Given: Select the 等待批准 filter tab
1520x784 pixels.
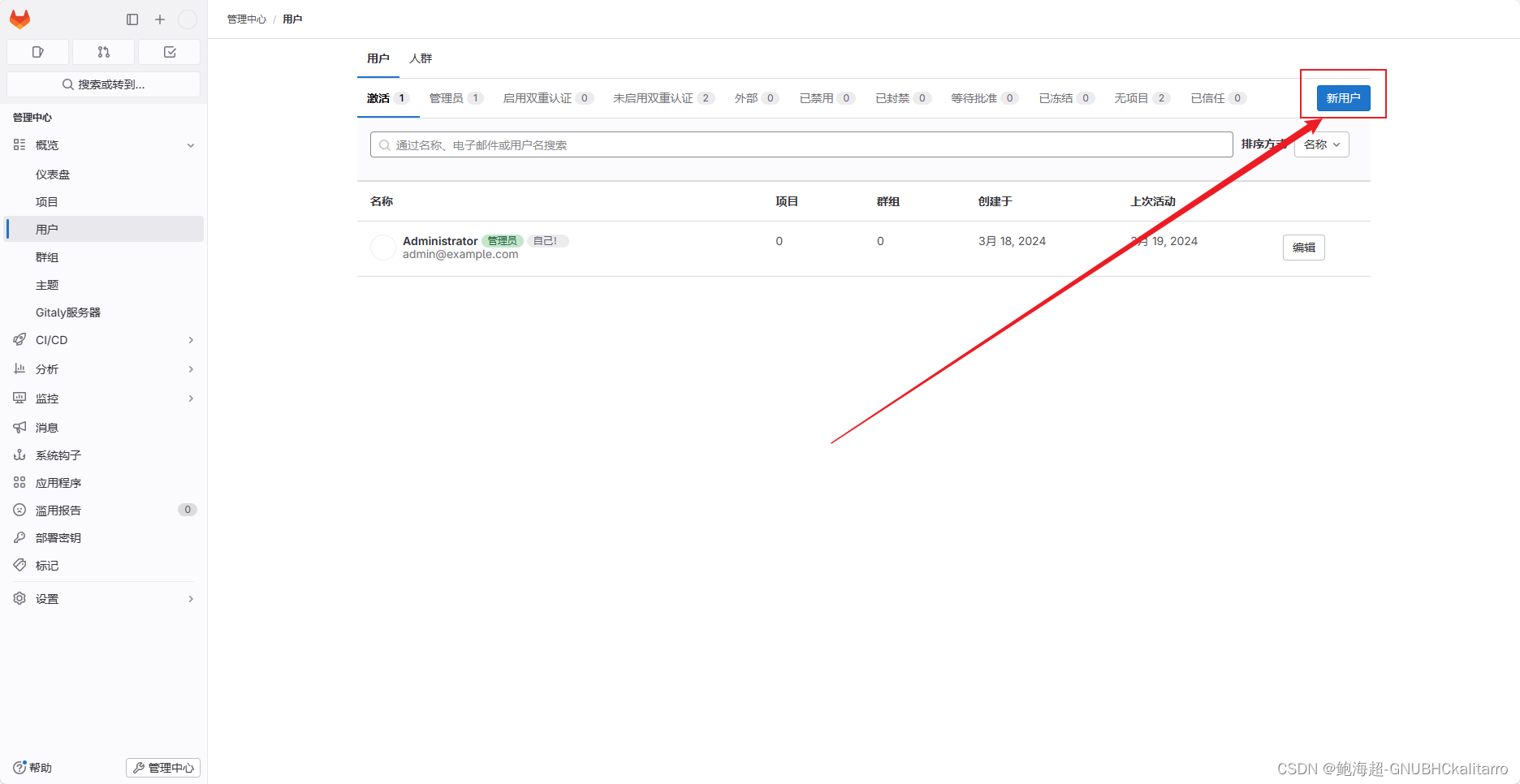Looking at the screenshot, I should click(984, 98).
